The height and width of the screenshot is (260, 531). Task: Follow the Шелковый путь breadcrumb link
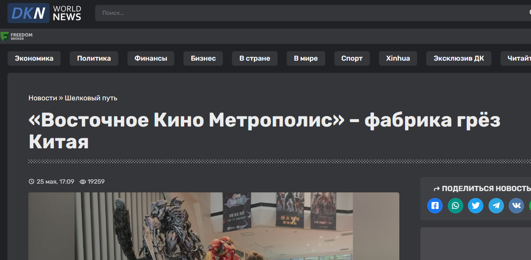coord(91,98)
